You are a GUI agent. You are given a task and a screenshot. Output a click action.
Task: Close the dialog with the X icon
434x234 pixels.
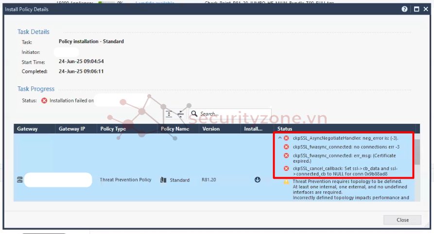pos(426,9)
